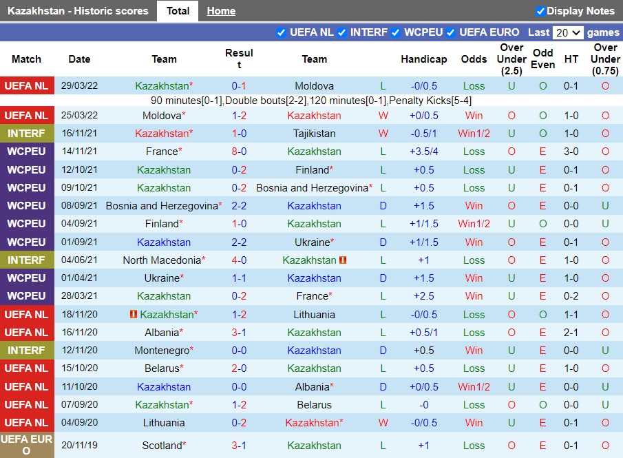The height and width of the screenshot is (458, 623).
Task: Click the INTERF badge in the 12/11/20 row
Action: (x=27, y=351)
